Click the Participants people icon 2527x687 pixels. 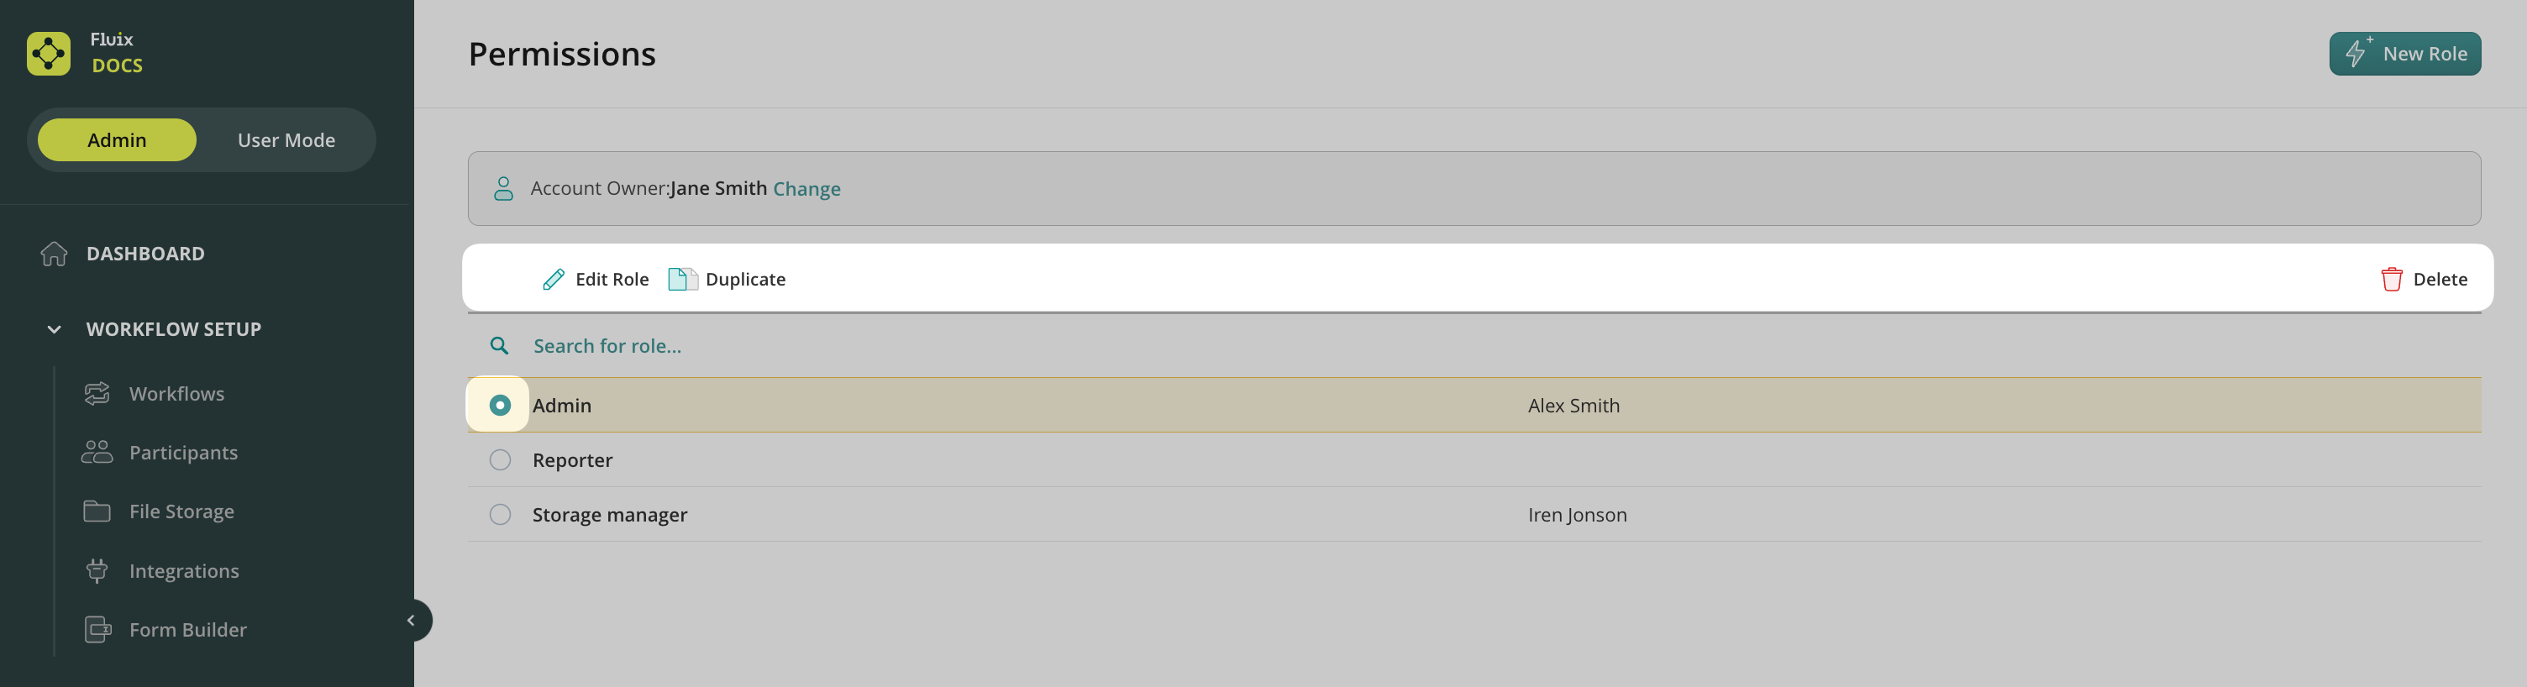pyautogui.click(x=96, y=453)
